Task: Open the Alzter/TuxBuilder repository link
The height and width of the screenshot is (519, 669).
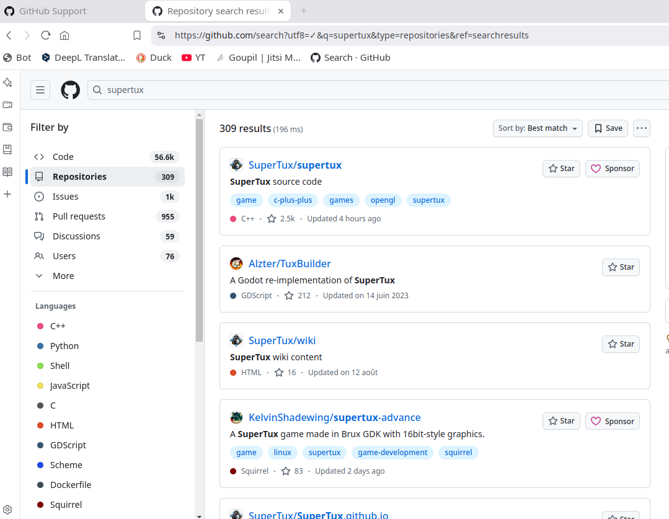Action: (290, 264)
